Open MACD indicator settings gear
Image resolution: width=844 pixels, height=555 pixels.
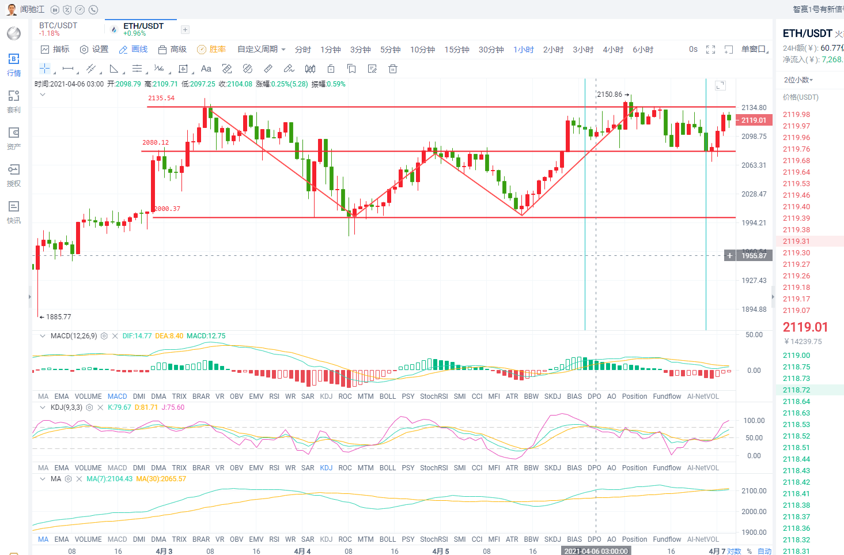[104, 336]
